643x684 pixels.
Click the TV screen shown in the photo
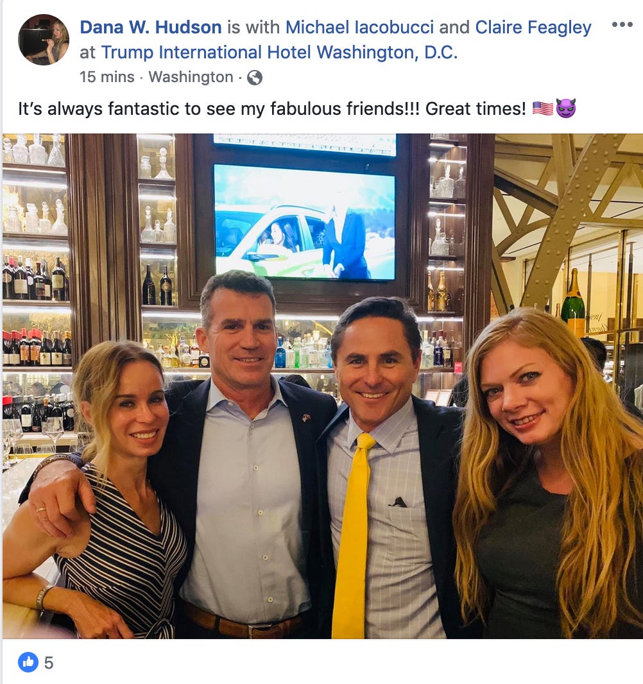pyautogui.click(x=304, y=221)
